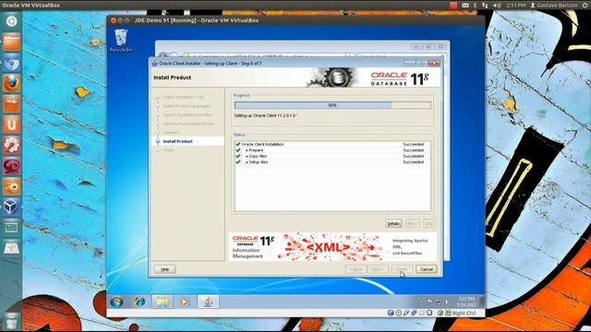Click the Right Ctrl host key indicator
Screen dimensions: 591x332
point(464,314)
